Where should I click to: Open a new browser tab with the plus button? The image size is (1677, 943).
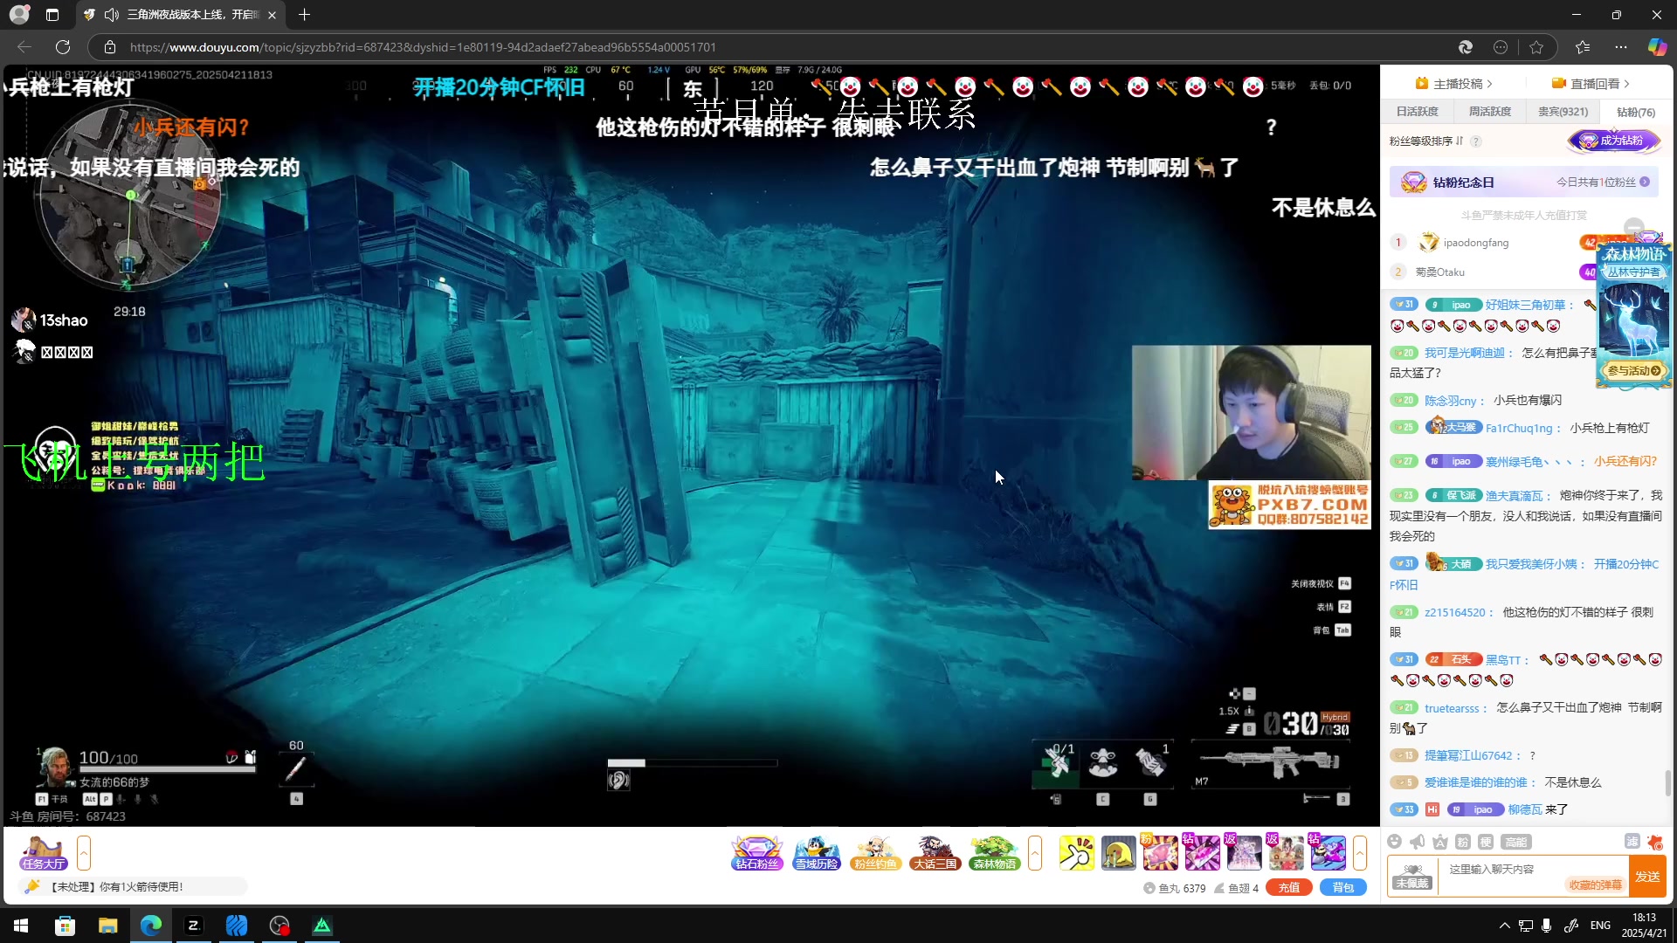(304, 15)
